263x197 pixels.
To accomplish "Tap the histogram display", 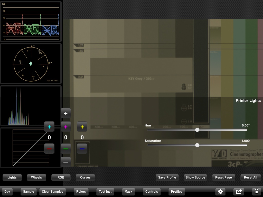I will [31, 105].
